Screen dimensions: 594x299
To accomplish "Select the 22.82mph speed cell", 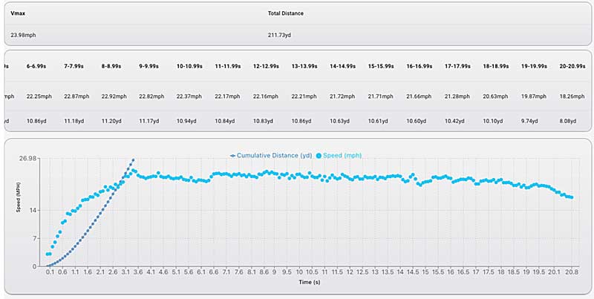I will click(x=151, y=96).
